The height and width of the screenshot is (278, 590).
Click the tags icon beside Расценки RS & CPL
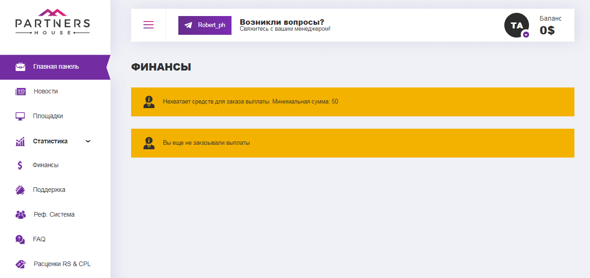(x=20, y=264)
